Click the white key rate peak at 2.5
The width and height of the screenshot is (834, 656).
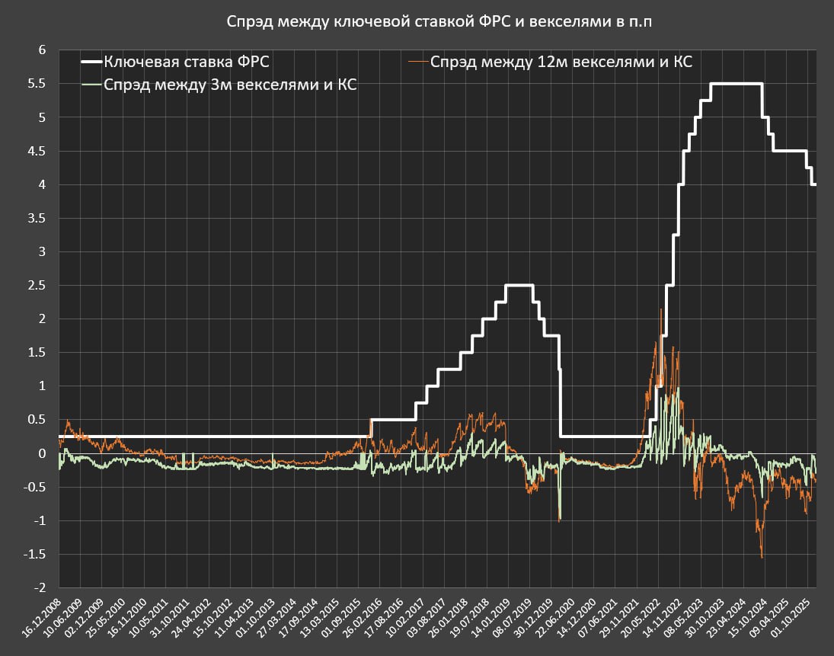(519, 285)
